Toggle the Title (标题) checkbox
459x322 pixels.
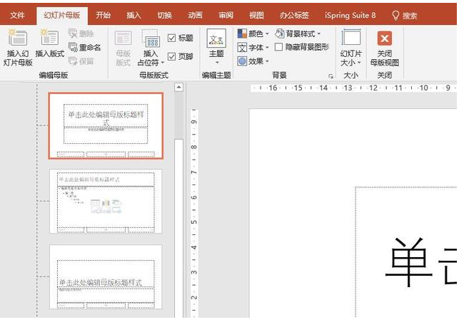point(172,38)
